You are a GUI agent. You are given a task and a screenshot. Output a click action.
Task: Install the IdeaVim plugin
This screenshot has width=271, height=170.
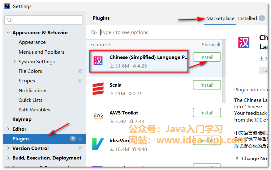coord(207,140)
